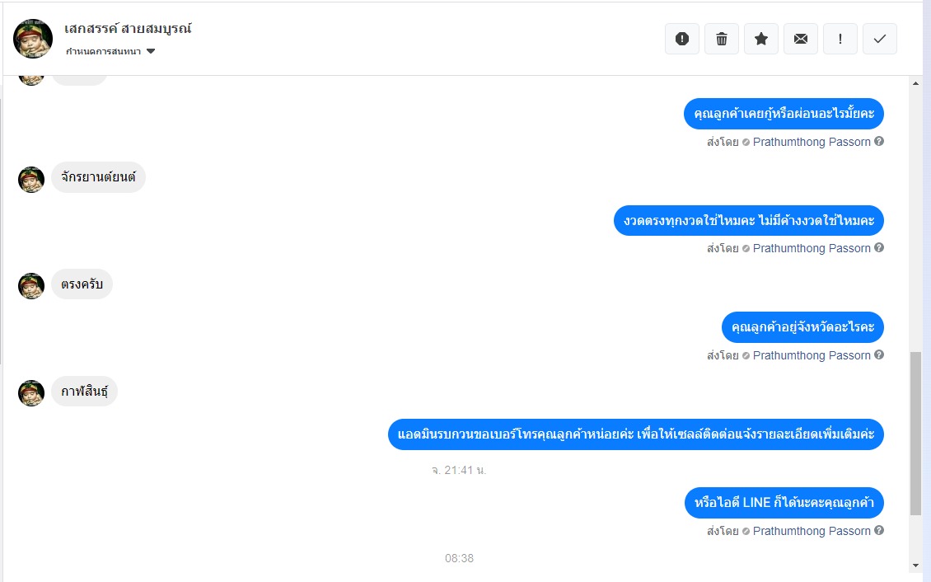931x582 pixels.
Task: Open the กำหนดการสนทนา dropdown
Action: tap(110, 51)
